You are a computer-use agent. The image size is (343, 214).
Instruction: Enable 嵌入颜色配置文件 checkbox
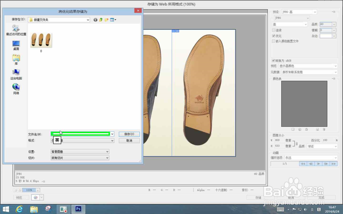273,41
